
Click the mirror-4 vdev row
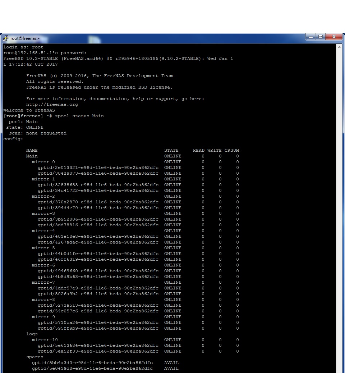point(135,231)
